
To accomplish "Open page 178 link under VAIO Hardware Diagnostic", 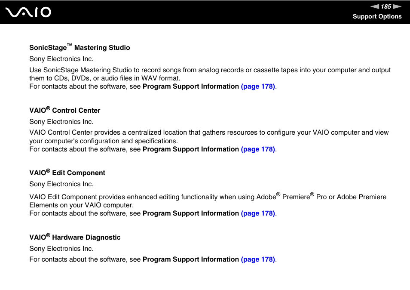I will pyautogui.click(x=258, y=259).
